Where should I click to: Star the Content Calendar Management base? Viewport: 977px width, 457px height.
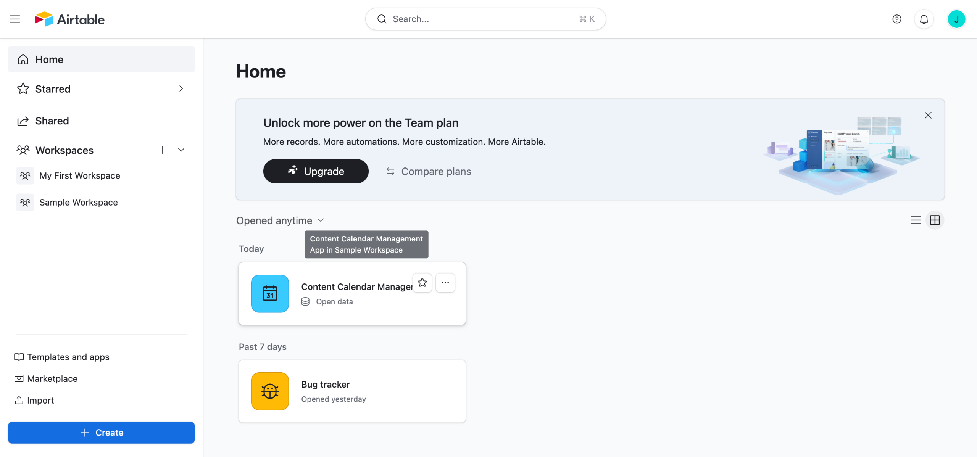click(422, 283)
